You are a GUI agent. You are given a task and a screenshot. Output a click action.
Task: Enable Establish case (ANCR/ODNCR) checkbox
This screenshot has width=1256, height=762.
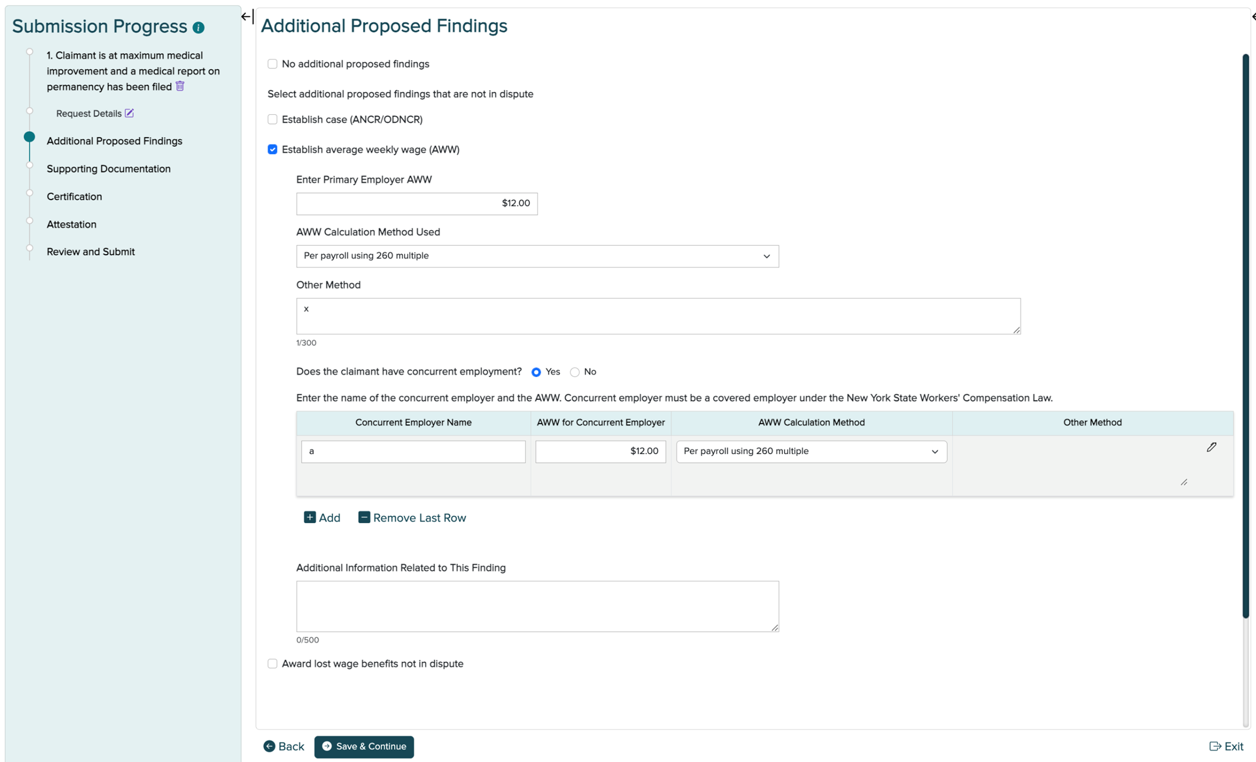(272, 119)
